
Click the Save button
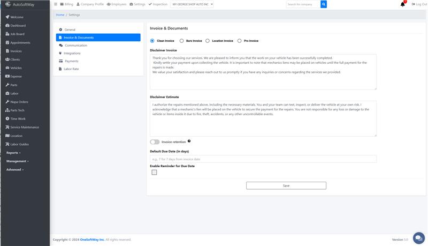tap(286, 185)
